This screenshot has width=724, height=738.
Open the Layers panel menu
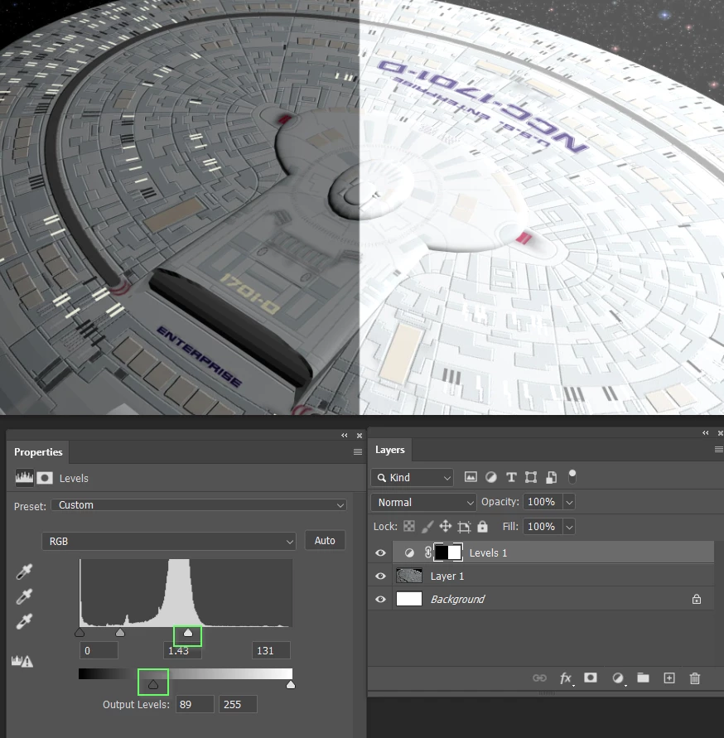719,450
